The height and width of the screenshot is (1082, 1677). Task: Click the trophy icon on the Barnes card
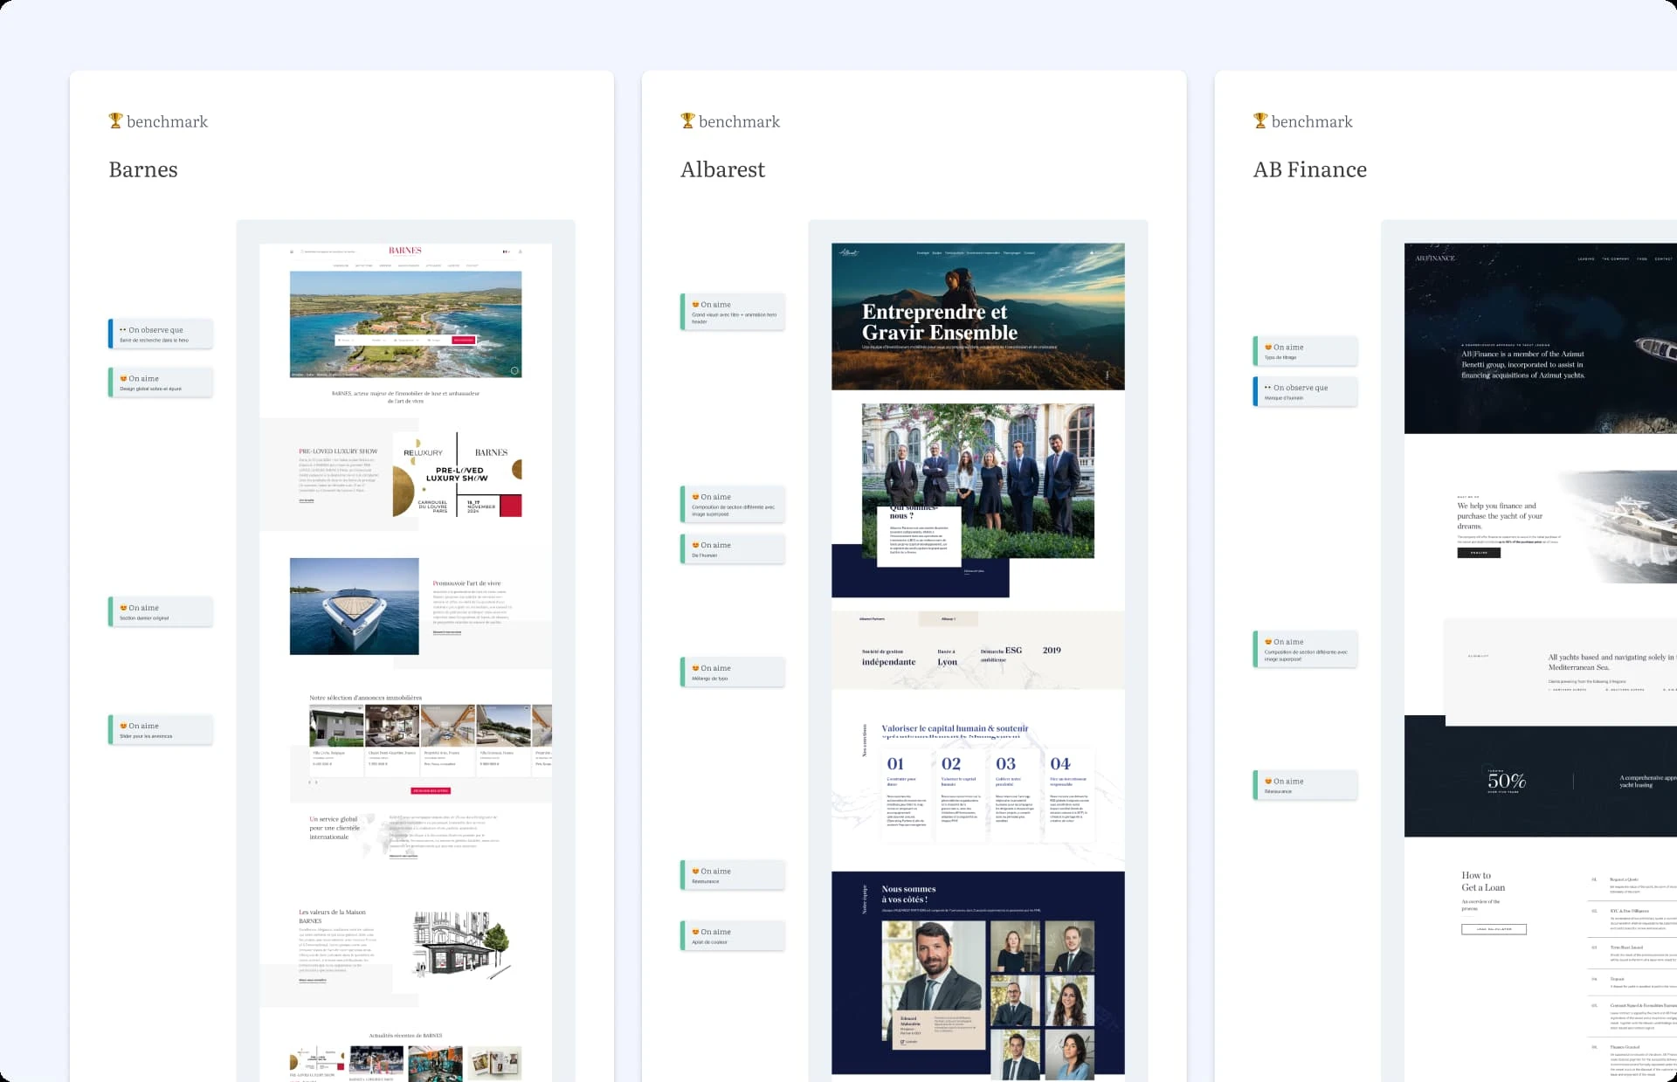click(115, 121)
